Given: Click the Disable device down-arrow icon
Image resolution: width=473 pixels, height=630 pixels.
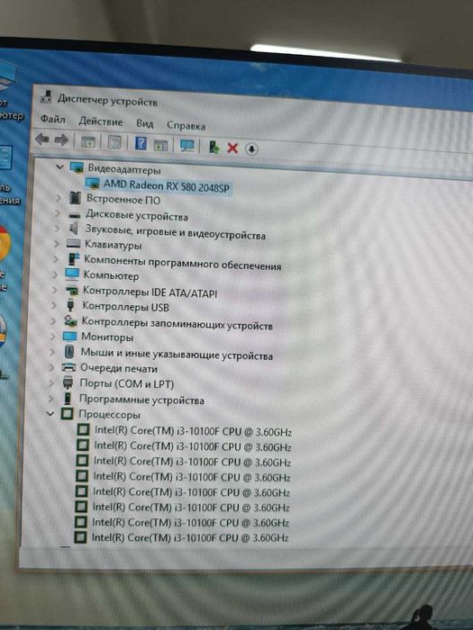Looking at the screenshot, I should point(251,149).
